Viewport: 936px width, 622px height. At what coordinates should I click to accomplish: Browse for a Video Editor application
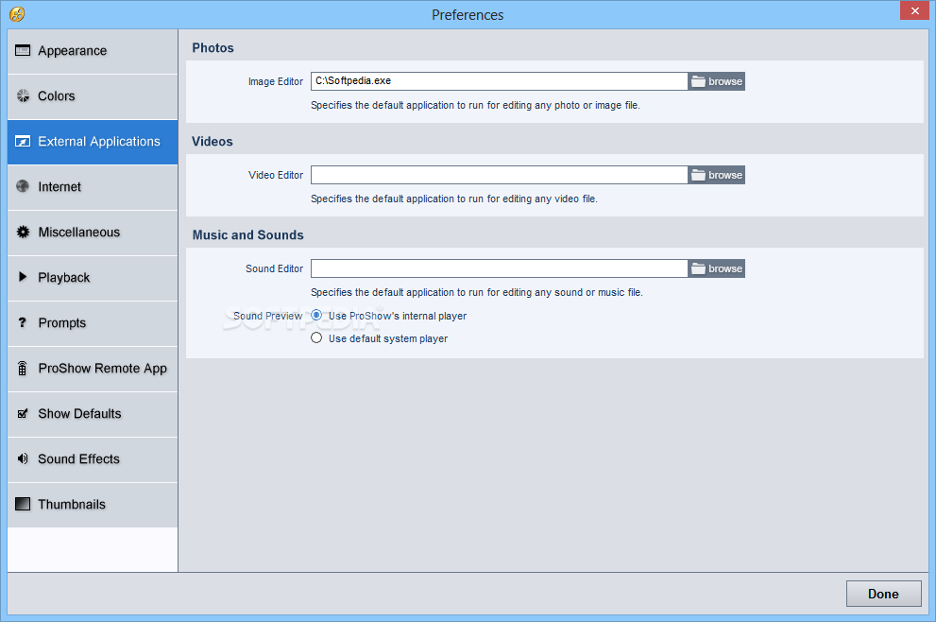pyautogui.click(x=716, y=175)
